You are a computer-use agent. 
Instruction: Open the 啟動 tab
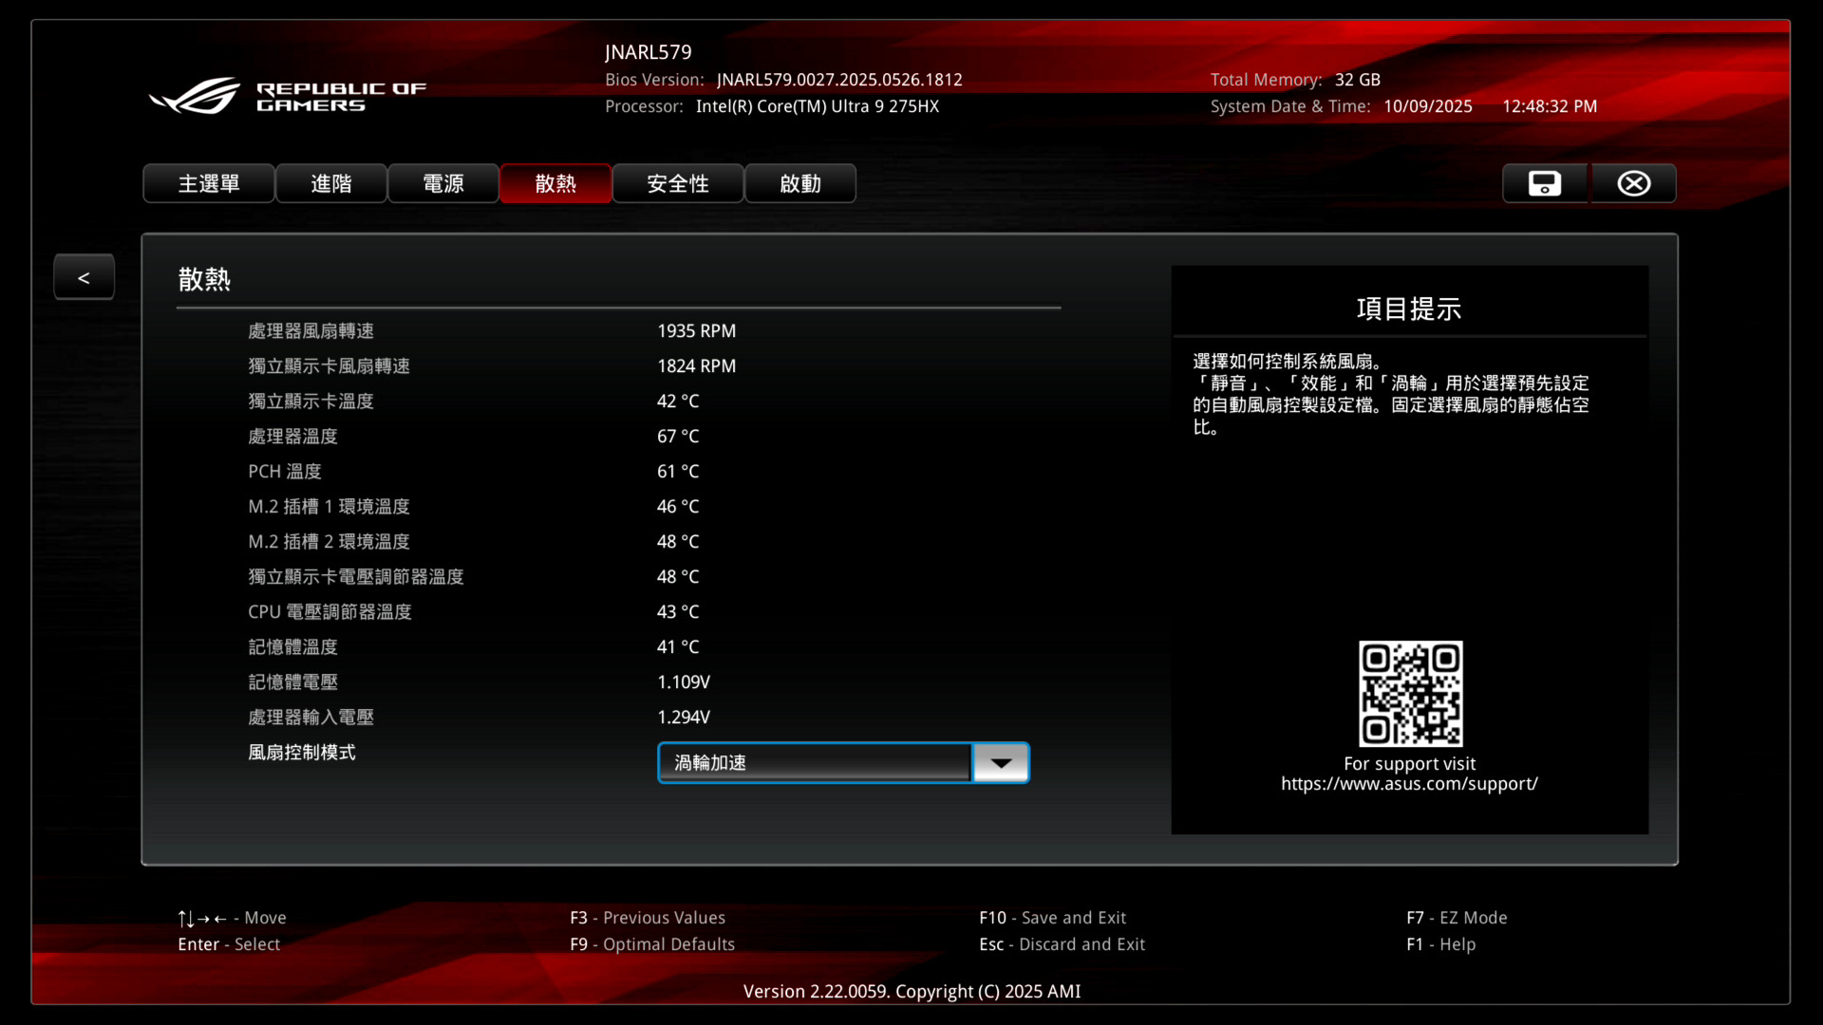[800, 183]
